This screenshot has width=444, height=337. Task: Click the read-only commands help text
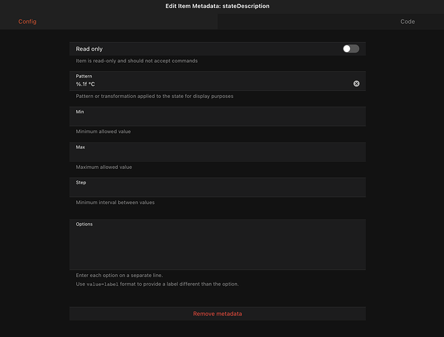[137, 61]
